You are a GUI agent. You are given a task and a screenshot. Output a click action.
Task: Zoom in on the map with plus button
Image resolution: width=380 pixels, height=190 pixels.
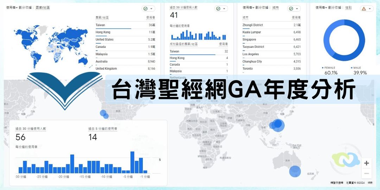pos(366,163)
